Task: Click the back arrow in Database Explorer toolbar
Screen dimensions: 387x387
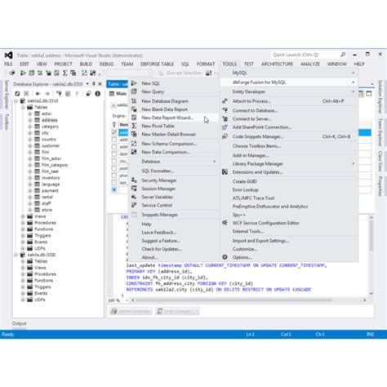Action: click(38, 94)
